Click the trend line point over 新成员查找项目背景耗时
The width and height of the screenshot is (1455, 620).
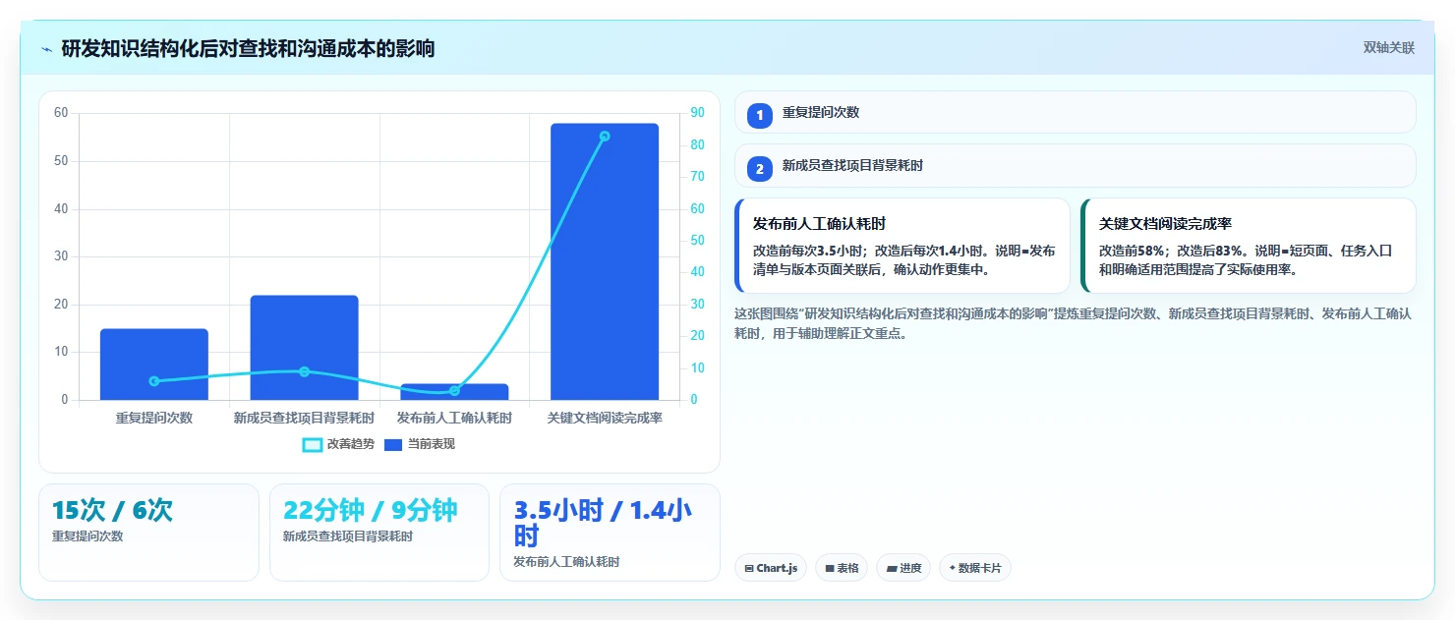[x=304, y=371]
